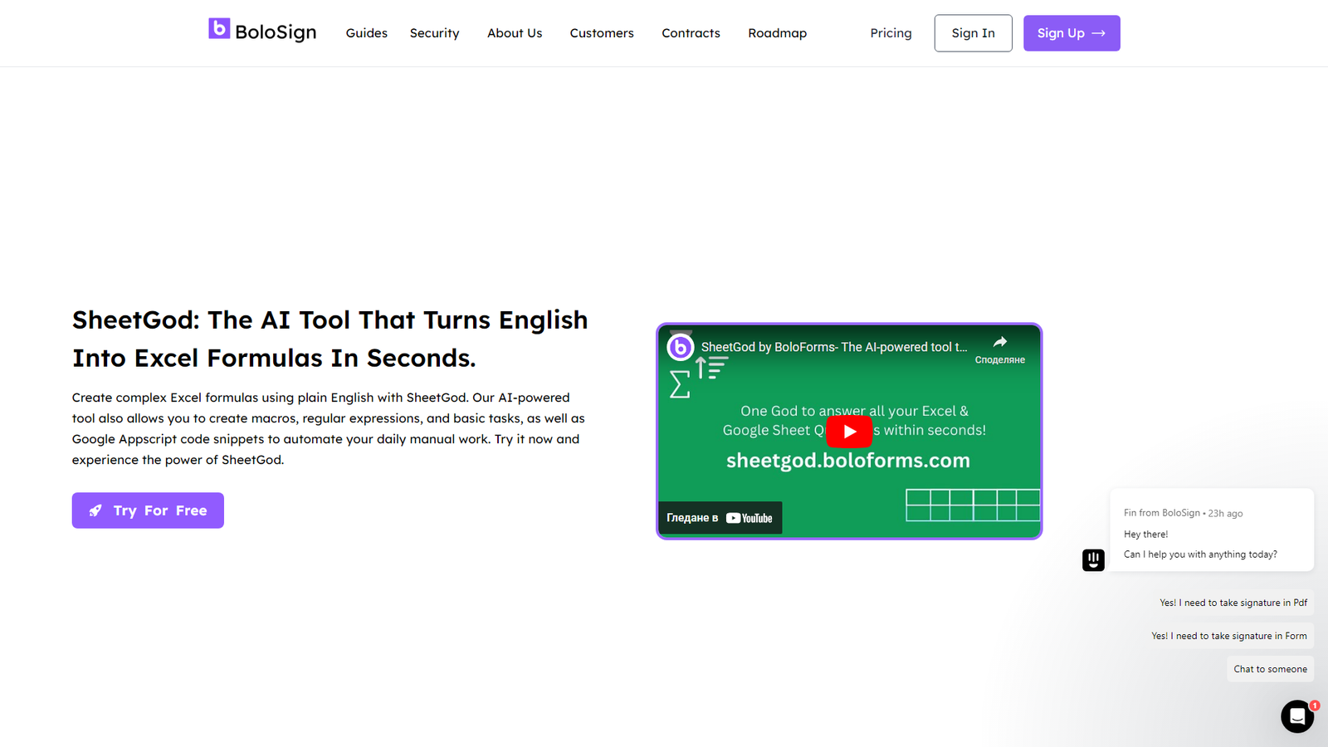The width and height of the screenshot is (1328, 747).
Task: Click the BoloSign logo icon
Action: point(219,28)
